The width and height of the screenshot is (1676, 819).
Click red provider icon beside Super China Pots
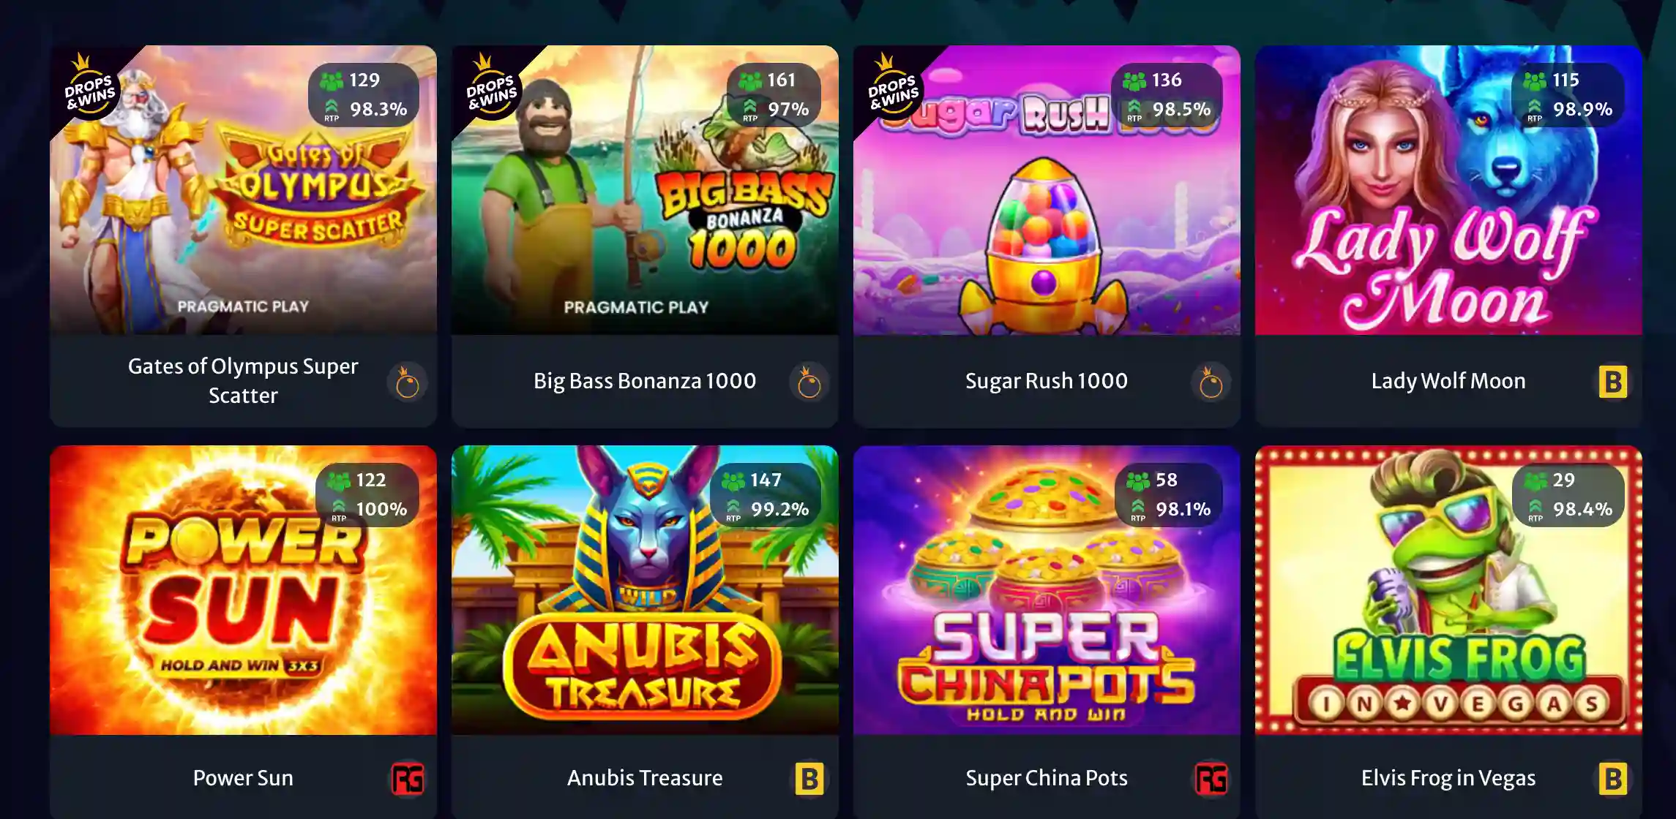[1211, 779]
